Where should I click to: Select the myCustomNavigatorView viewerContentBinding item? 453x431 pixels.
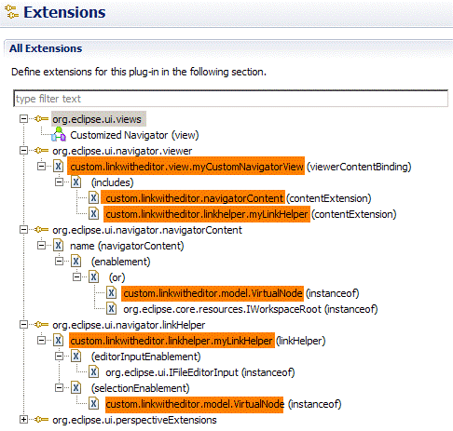(240, 167)
